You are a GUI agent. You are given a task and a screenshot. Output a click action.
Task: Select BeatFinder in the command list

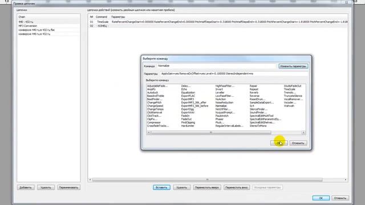(x=155, y=99)
